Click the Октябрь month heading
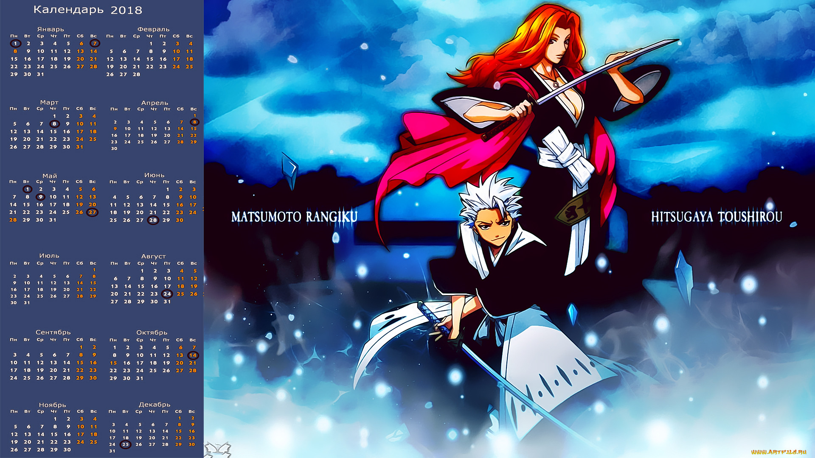This screenshot has height=458, width=815. coord(152,332)
